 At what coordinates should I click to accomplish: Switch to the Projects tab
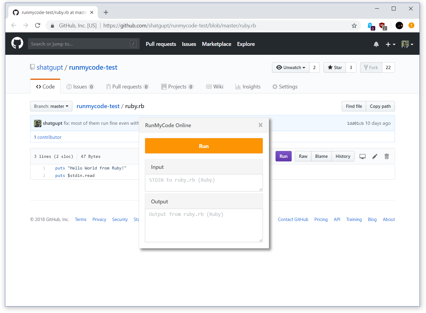tap(177, 87)
